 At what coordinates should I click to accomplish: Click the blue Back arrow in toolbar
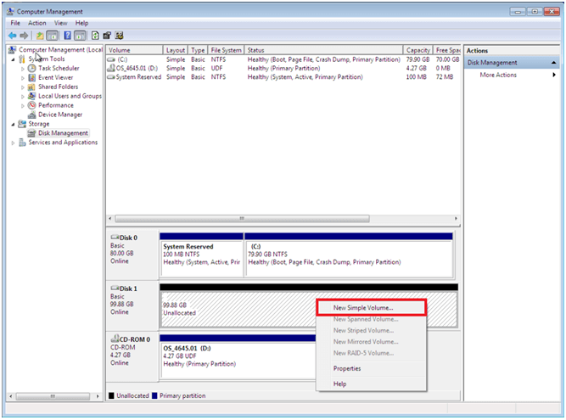pyautogui.click(x=12, y=36)
